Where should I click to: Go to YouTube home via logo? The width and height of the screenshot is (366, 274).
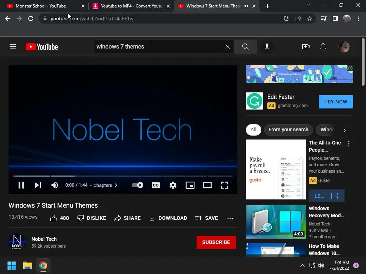(42, 47)
